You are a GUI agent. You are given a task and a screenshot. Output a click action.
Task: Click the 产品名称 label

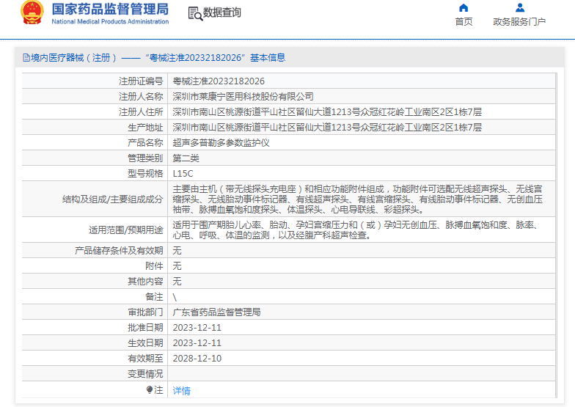[x=145, y=142]
